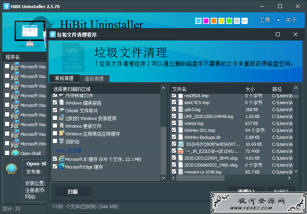
Task: Open more color themes button
Action: tap(245, 20)
